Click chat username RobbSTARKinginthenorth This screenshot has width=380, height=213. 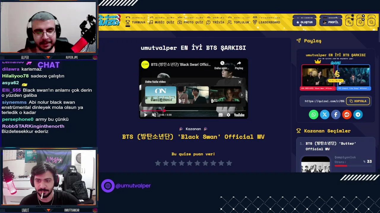[33, 126]
